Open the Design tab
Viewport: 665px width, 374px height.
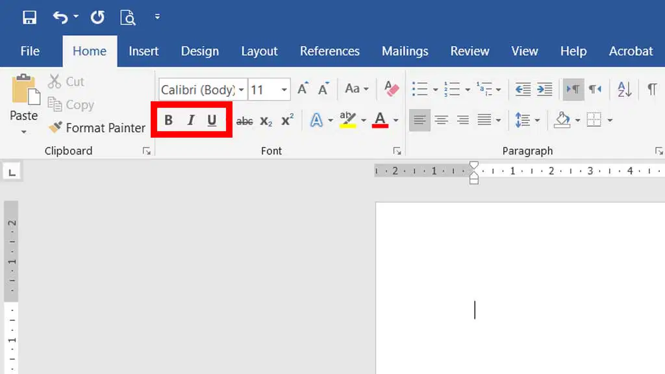pos(200,51)
